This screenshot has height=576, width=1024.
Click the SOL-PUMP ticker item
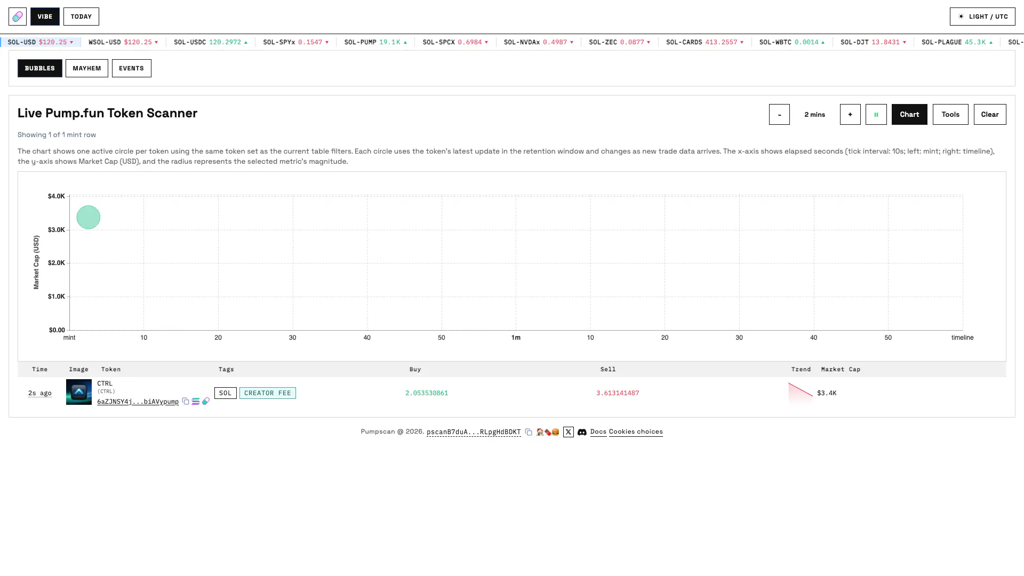[x=375, y=42]
